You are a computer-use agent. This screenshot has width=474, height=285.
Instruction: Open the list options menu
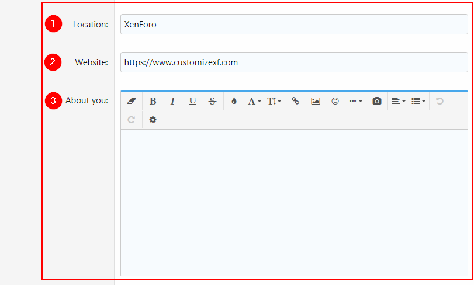tap(418, 101)
